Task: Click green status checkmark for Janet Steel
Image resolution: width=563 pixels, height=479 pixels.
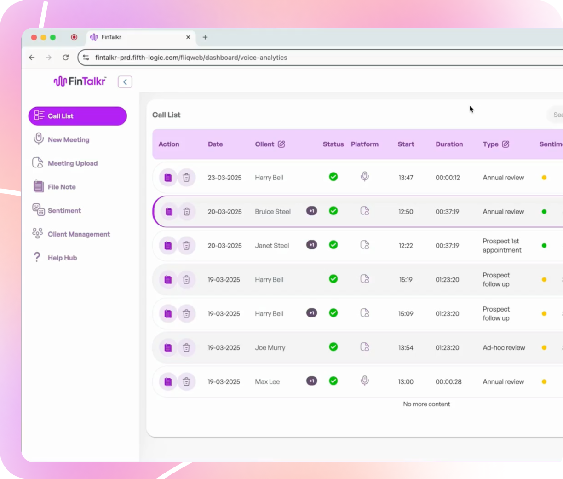Action: pyautogui.click(x=333, y=245)
